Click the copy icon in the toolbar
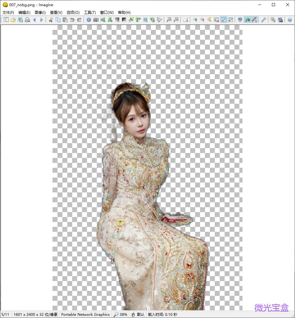 [x=58, y=20]
